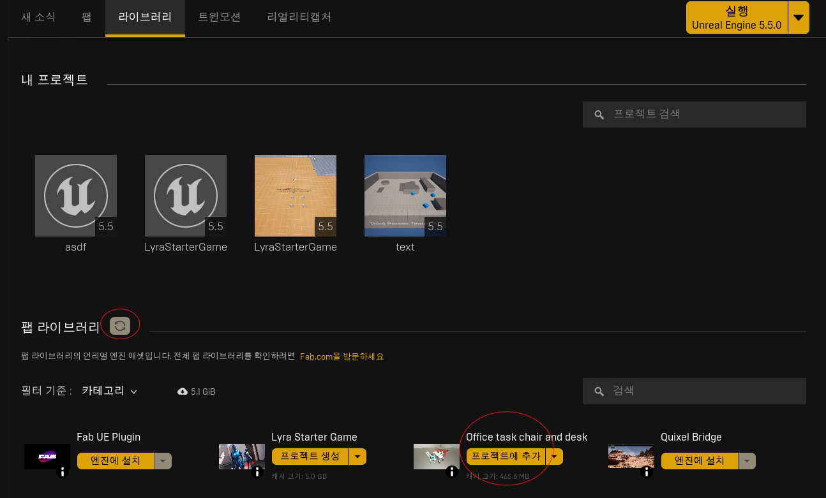
Task: Click the asdf project name label
Action: pyautogui.click(x=76, y=247)
